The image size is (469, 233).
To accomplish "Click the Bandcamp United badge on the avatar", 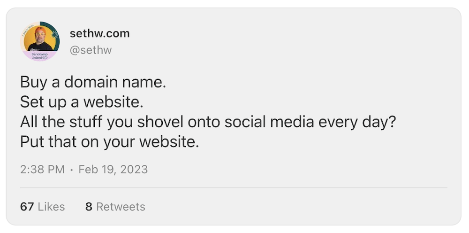I will 40,56.
